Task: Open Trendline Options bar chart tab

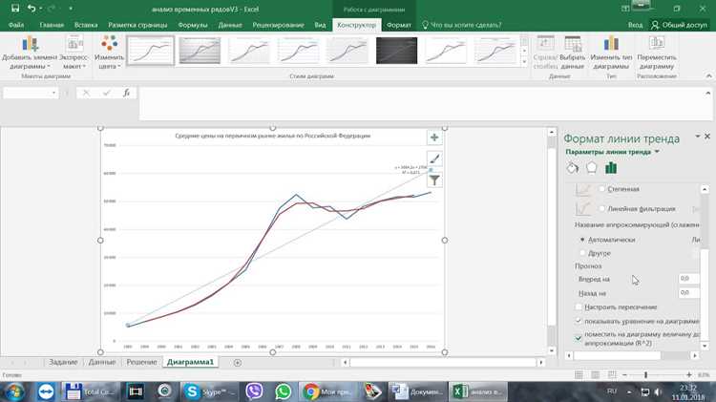Action: (x=611, y=168)
